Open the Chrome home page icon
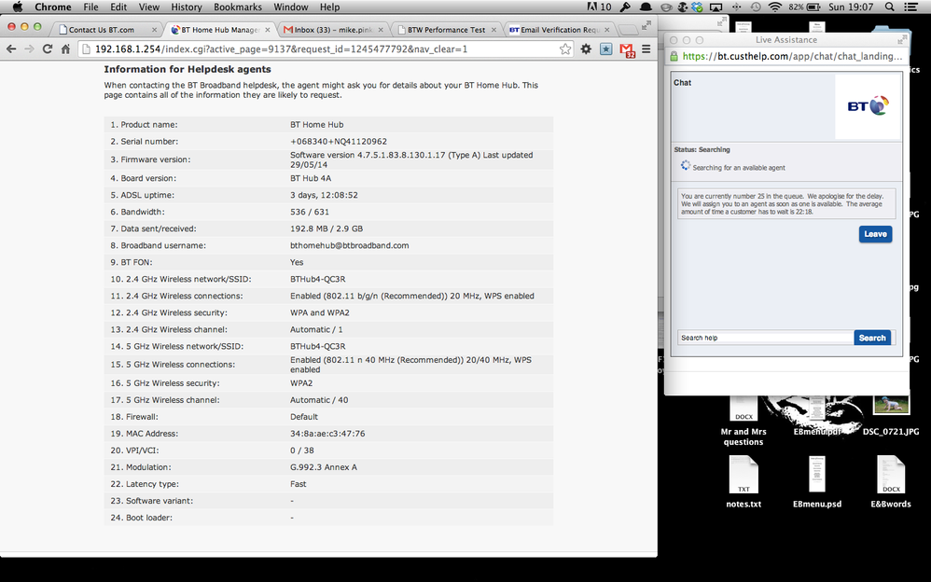931x582 pixels. point(65,48)
